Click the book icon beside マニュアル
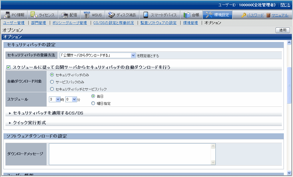This screenshot has width=293, height=177. click(268, 15)
